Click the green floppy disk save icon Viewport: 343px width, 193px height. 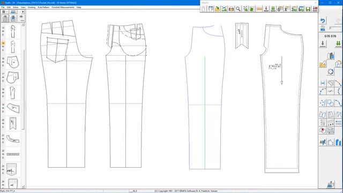pyautogui.click(x=308, y=9)
